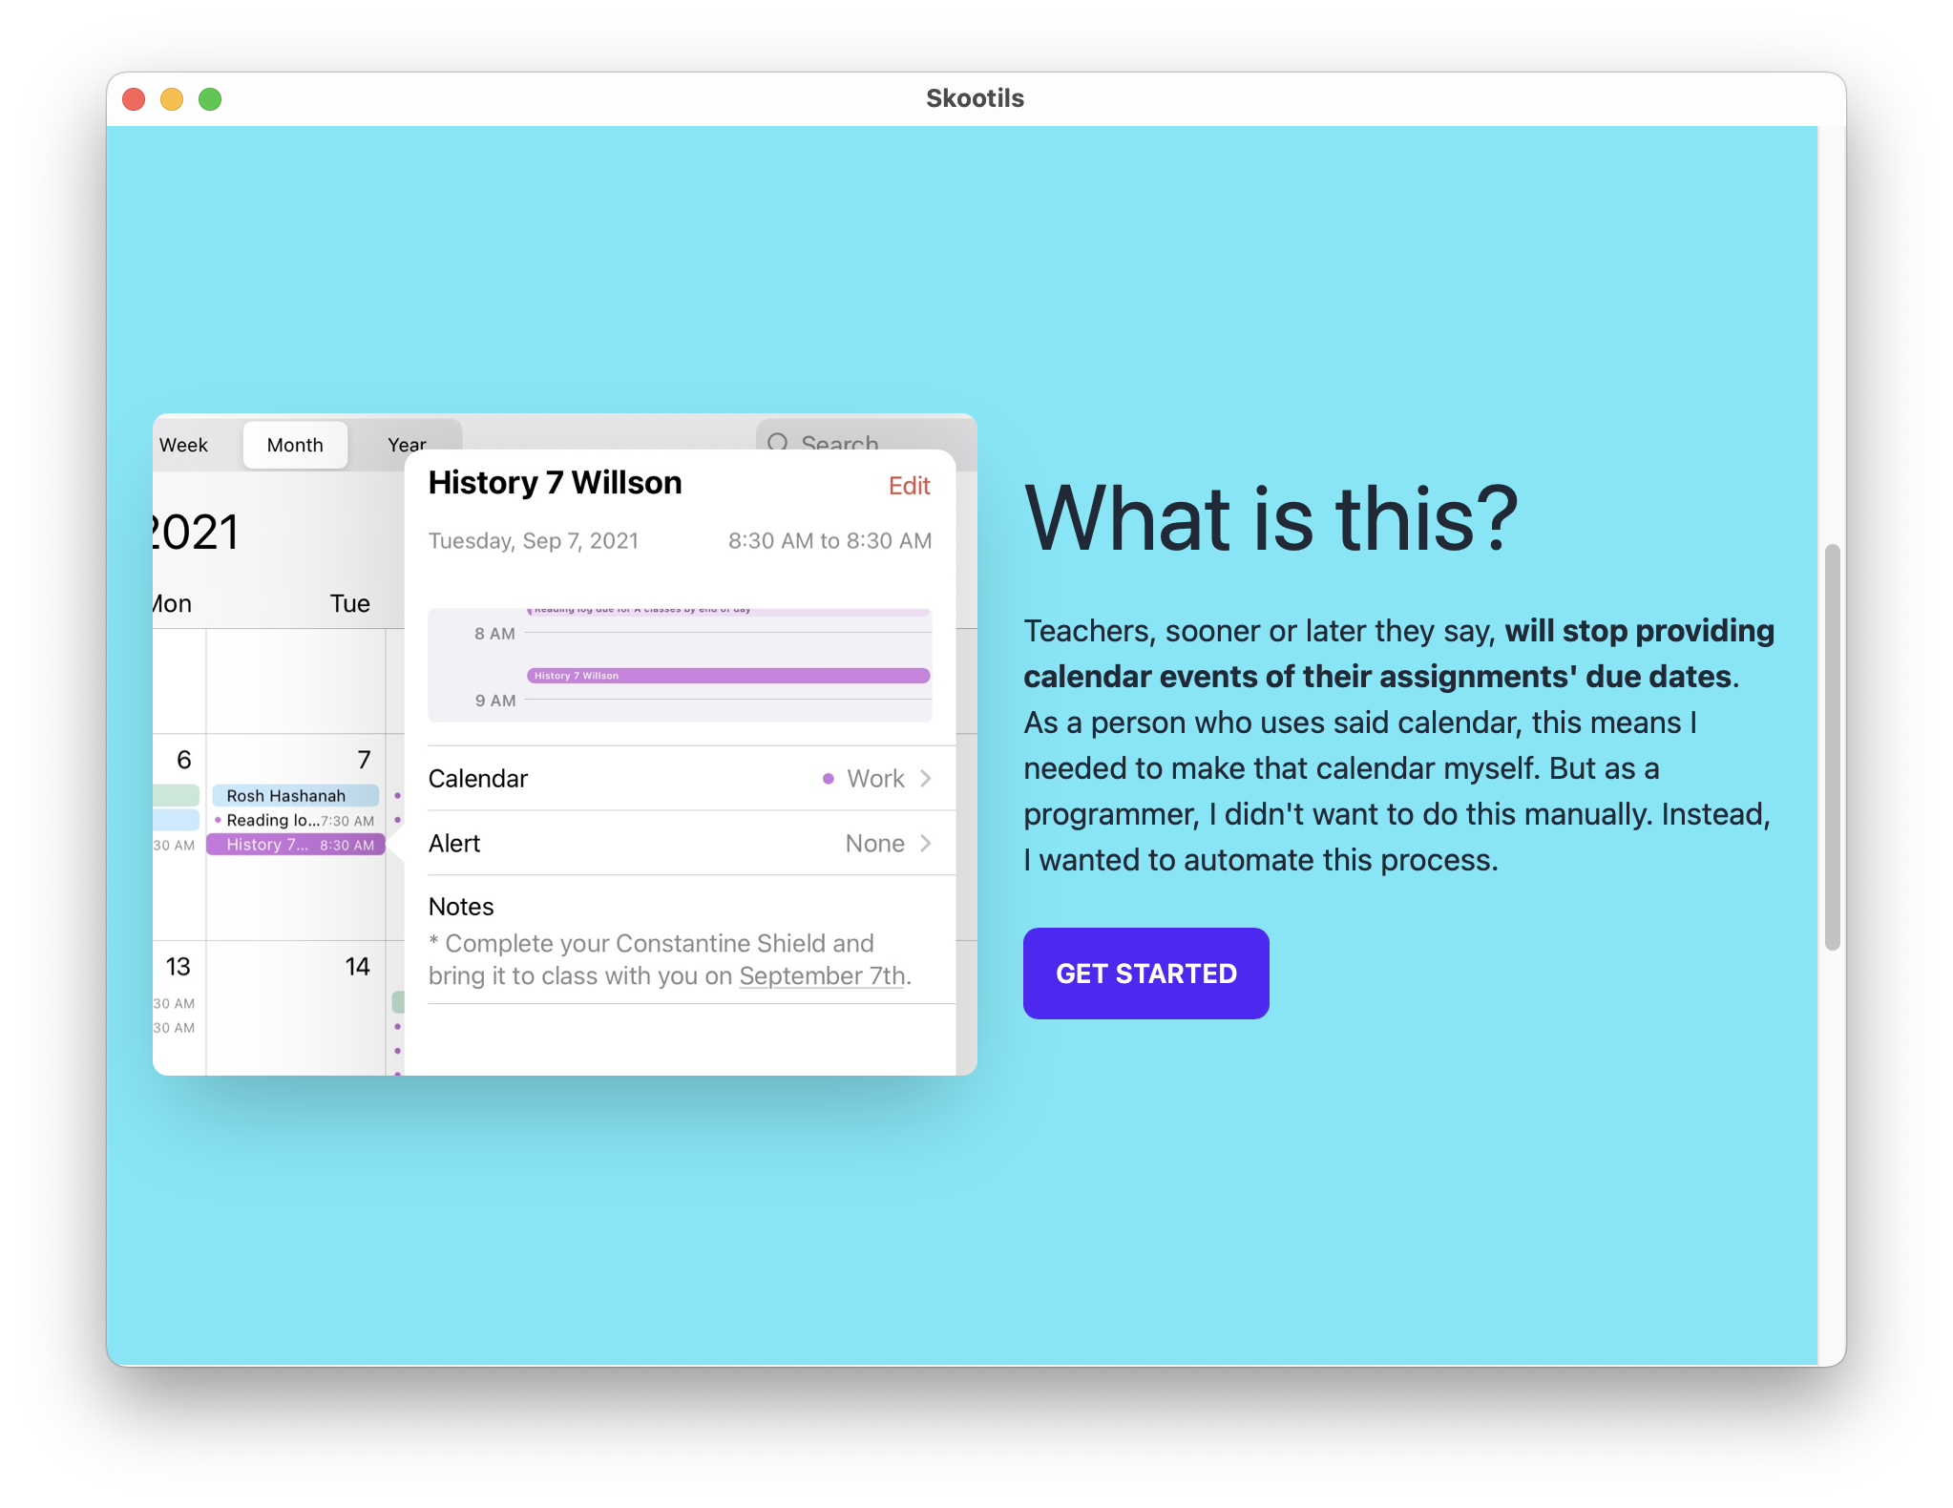Viewport: 1953px width, 1508px height.
Task: Follow the September 7th underlined link
Action: 822,976
